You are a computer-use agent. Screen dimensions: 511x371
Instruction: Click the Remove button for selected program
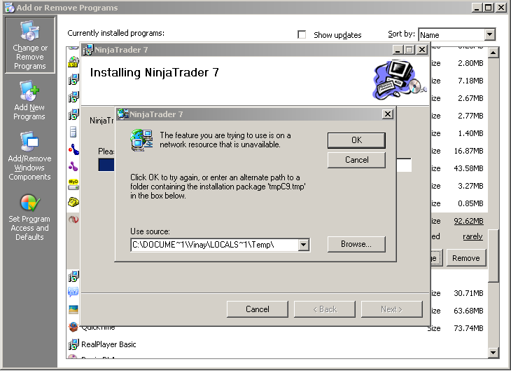click(465, 258)
